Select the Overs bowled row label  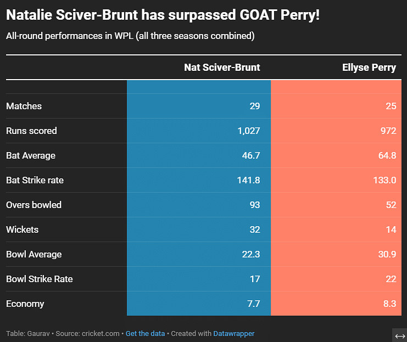34,205
